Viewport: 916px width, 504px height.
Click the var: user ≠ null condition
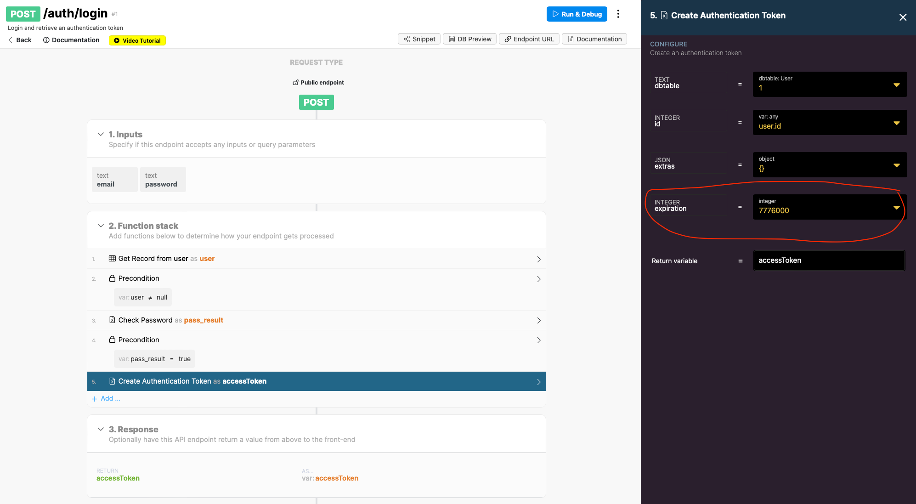(143, 297)
